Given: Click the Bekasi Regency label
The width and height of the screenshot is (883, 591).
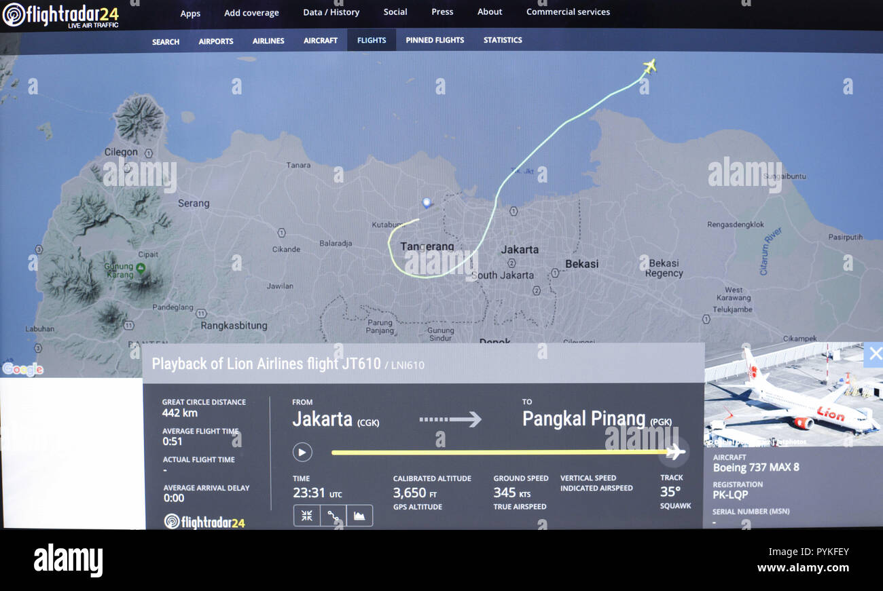Looking at the screenshot, I should (x=664, y=268).
